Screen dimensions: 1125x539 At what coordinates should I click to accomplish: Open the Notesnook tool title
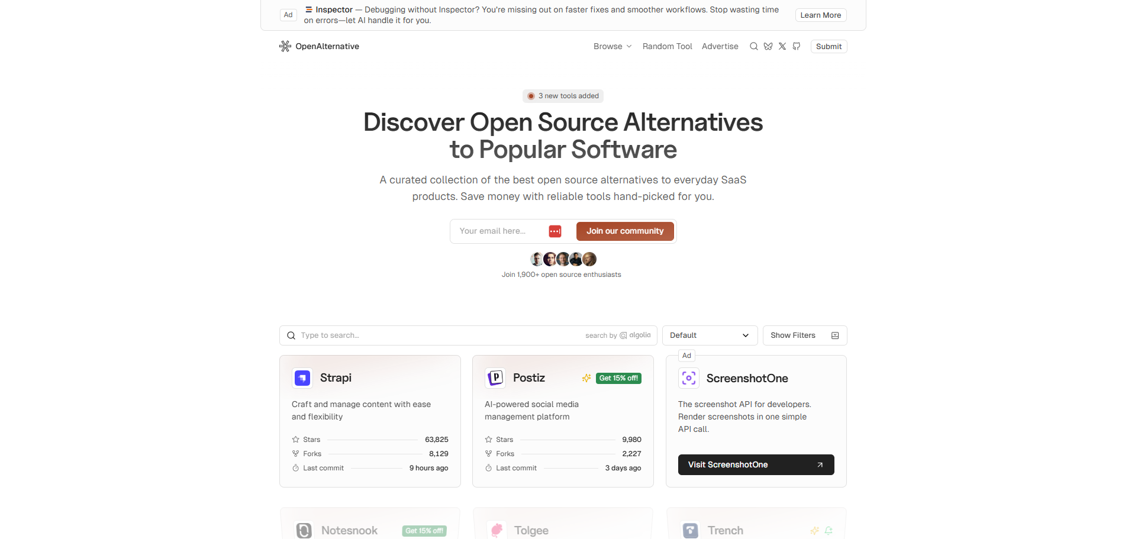click(349, 530)
